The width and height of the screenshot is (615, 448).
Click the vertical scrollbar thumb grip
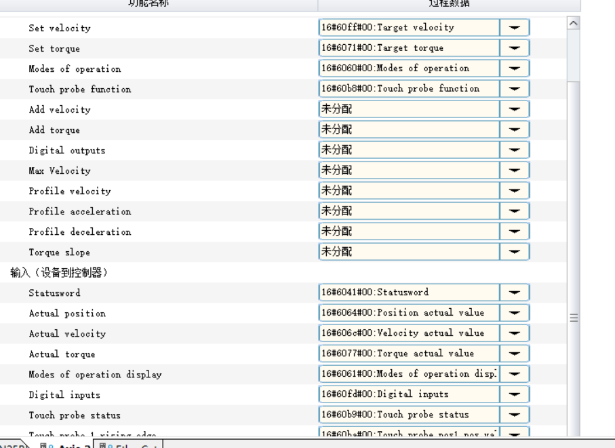(x=574, y=317)
